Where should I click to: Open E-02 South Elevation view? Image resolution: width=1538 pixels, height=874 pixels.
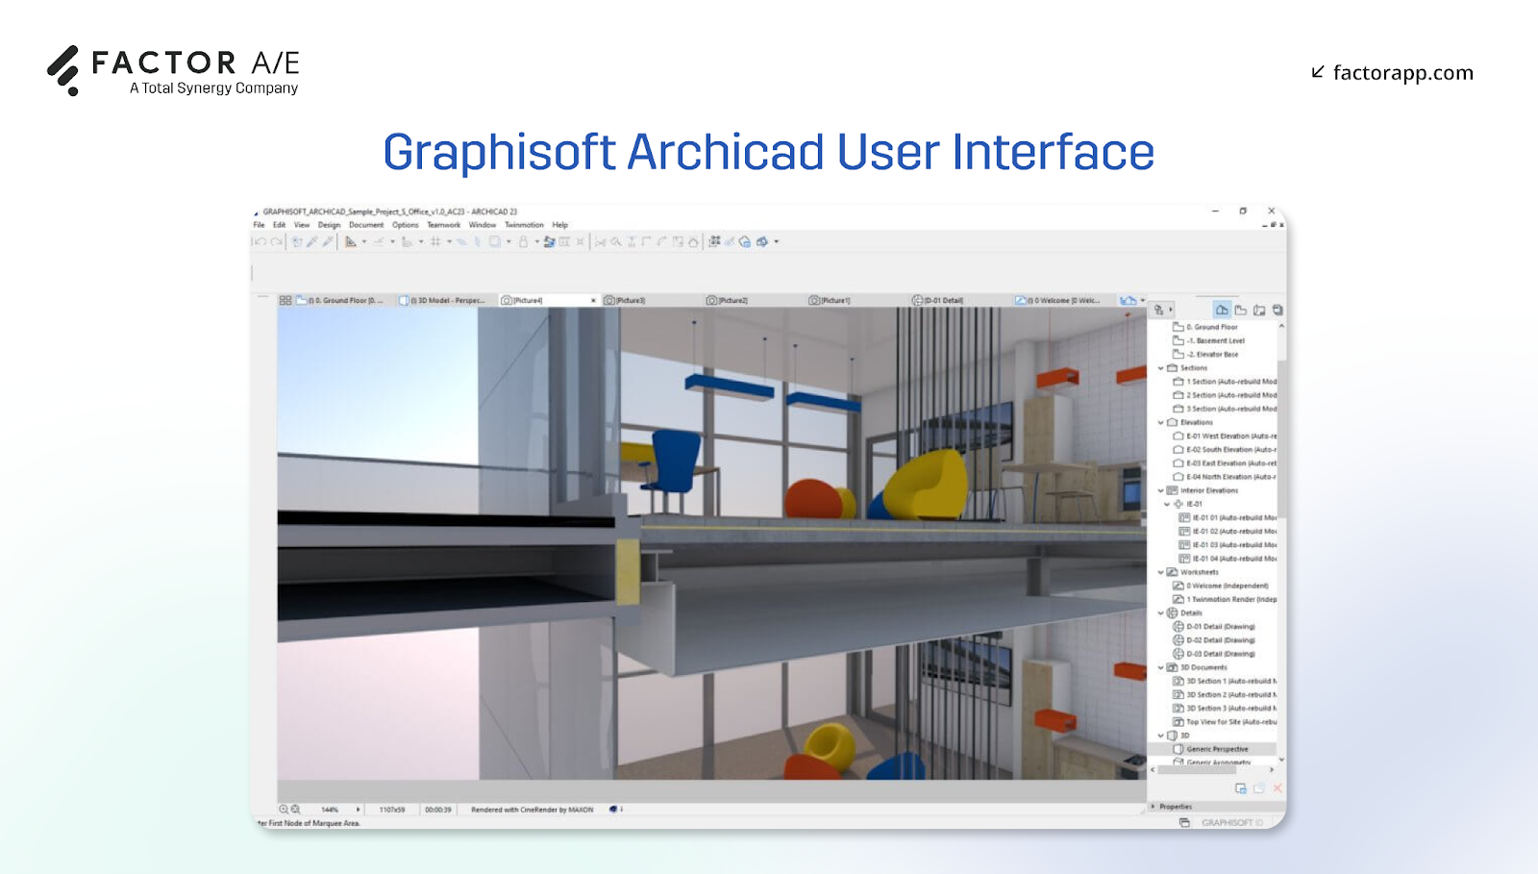click(x=1228, y=449)
